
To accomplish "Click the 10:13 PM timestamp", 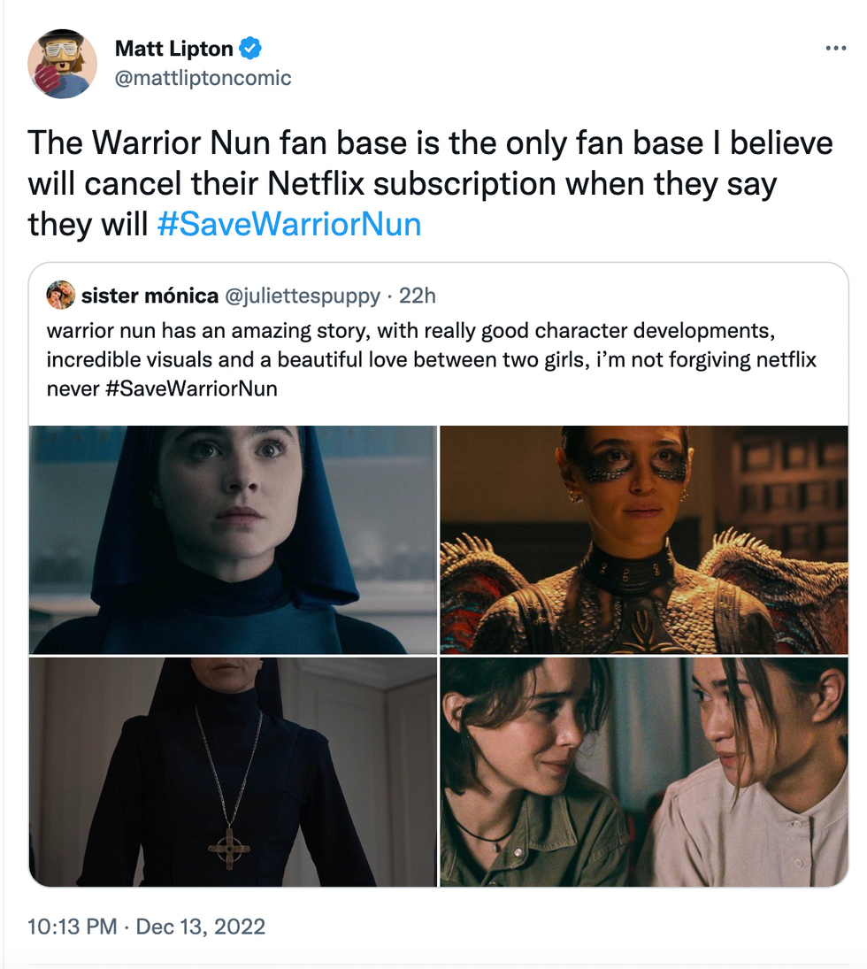I will (73, 927).
